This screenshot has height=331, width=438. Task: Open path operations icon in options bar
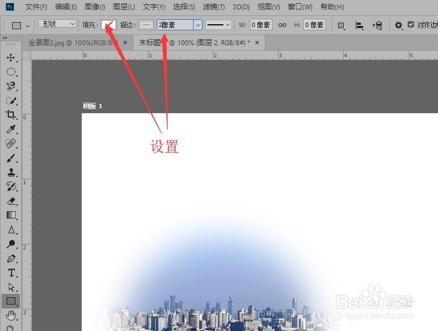341,25
